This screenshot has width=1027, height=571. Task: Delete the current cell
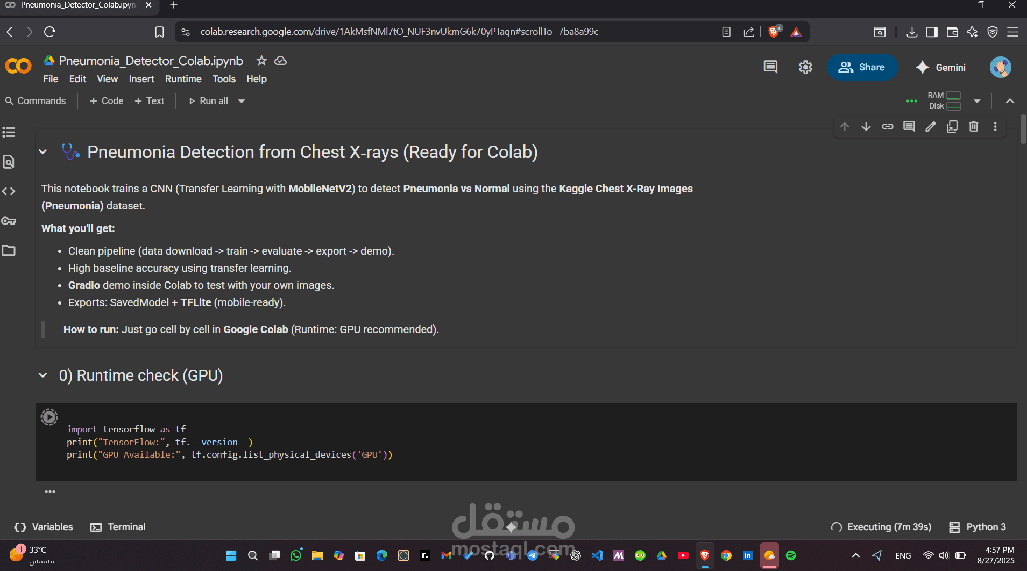tap(974, 127)
